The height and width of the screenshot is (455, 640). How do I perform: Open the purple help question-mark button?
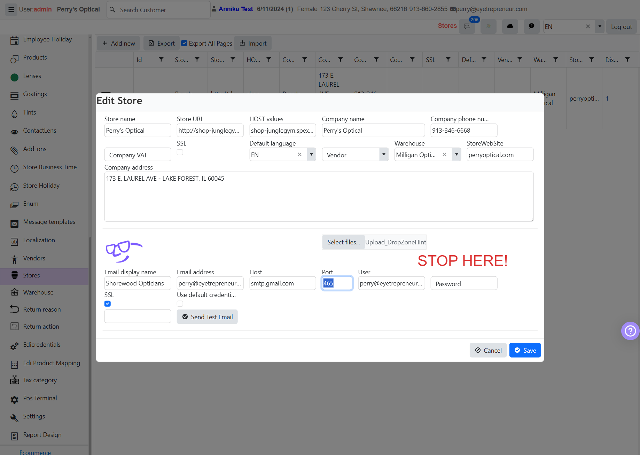coord(630,331)
